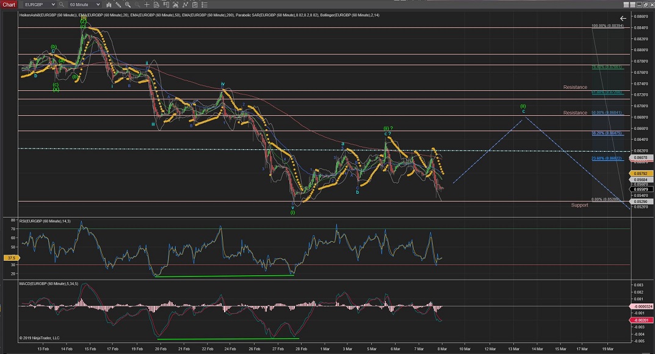Click the instrument search magnifier icon
The height and width of the screenshot is (354, 655).
62,5
